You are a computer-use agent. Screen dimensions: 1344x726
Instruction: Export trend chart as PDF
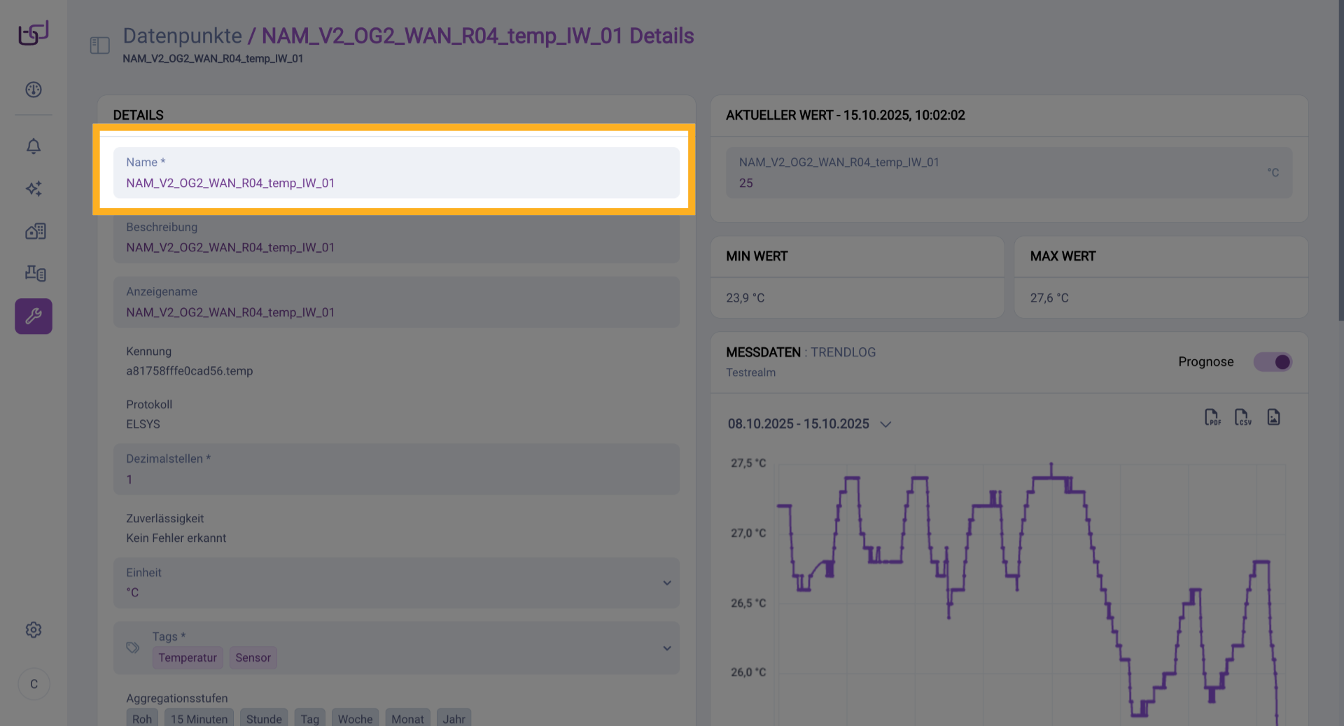coord(1212,418)
